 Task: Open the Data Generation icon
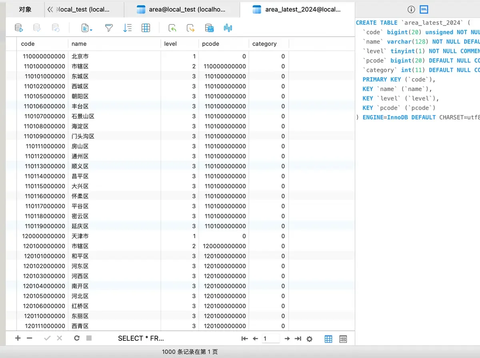(209, 28)
